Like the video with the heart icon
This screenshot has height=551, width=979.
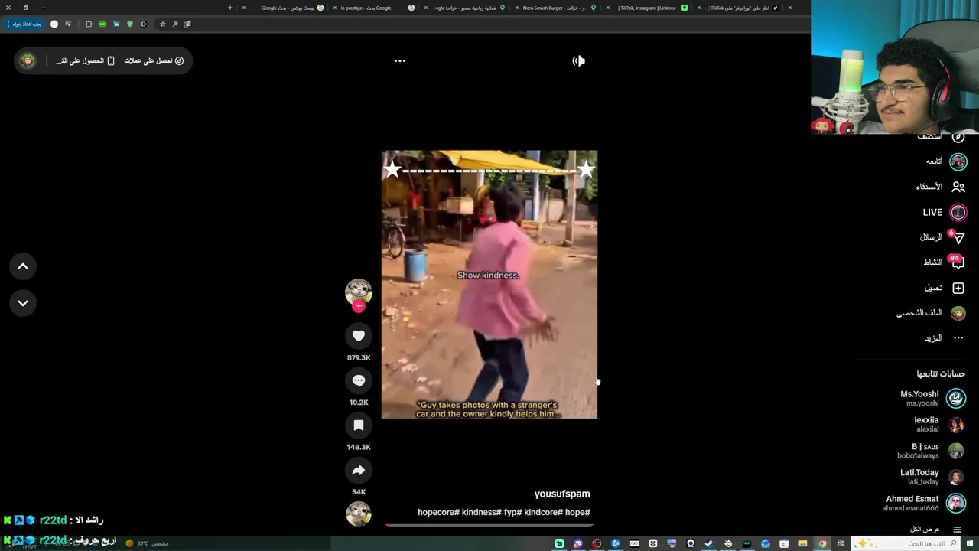click(x=359, y=335)
